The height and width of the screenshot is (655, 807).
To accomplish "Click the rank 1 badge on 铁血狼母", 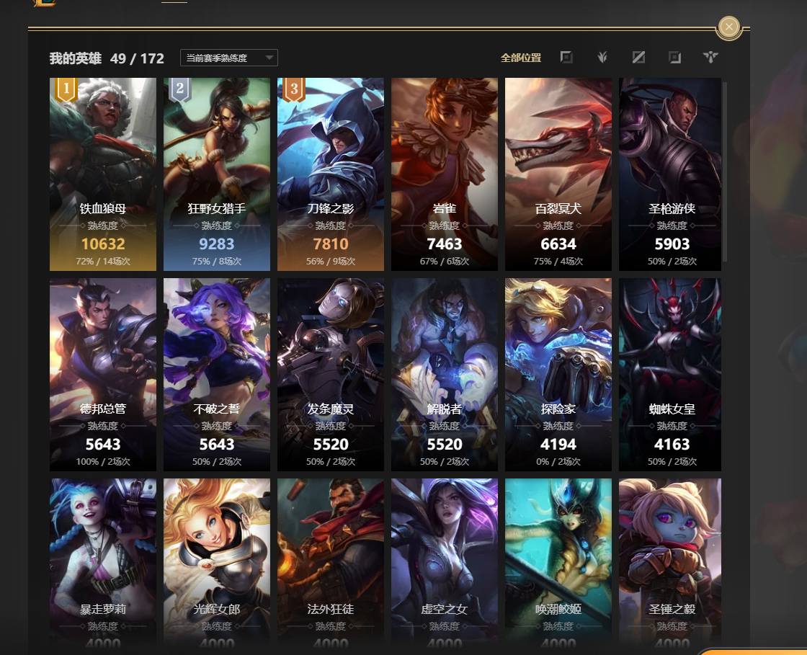I will pos(66,89).
